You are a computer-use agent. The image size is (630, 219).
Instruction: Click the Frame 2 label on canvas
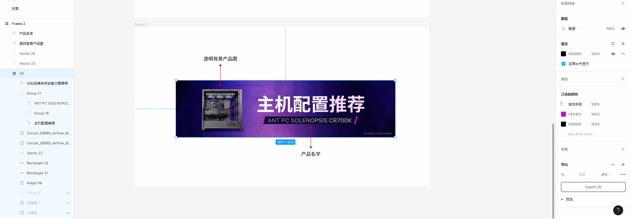pos(141,25)
